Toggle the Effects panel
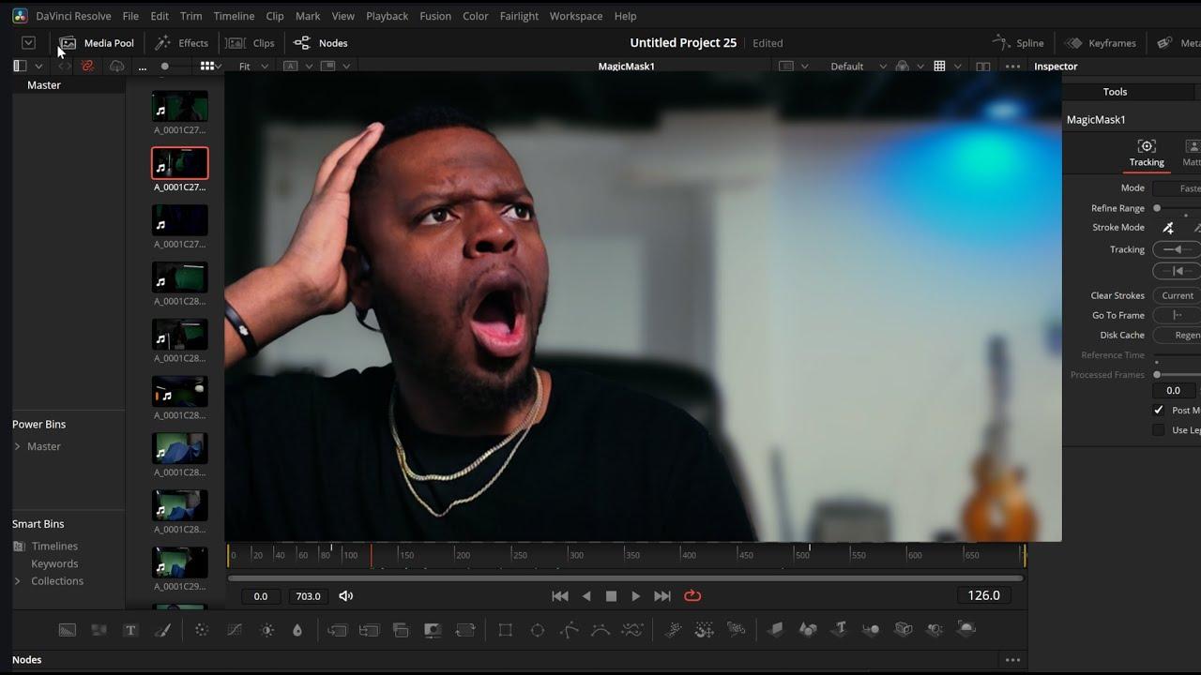The image size is (1201, 675). tap(181, 43)
